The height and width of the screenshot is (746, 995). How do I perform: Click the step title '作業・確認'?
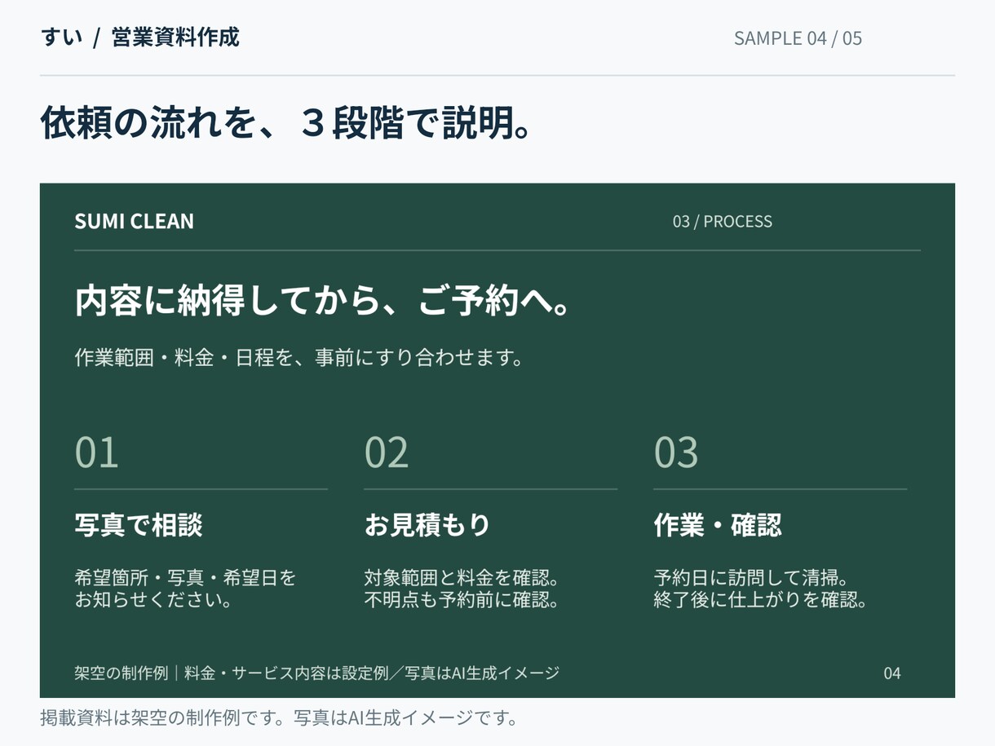pos(718,524)
